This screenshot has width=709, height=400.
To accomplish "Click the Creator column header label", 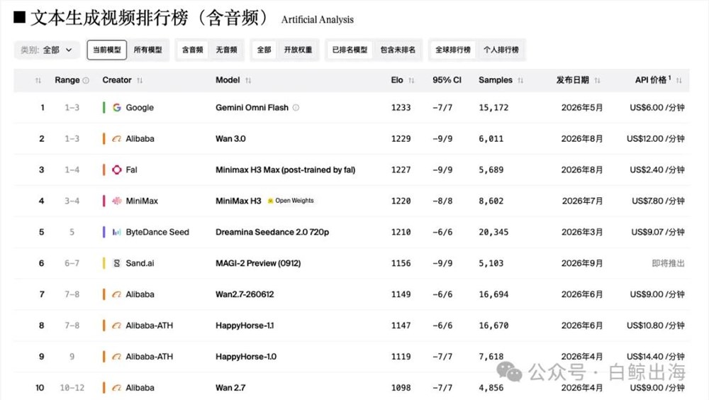I will (x=117, y=80).
